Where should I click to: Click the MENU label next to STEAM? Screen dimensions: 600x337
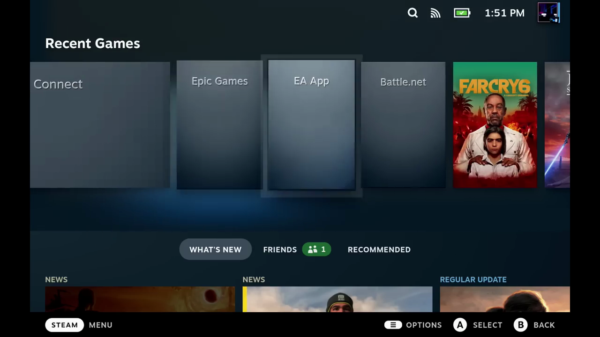point(100,325)
